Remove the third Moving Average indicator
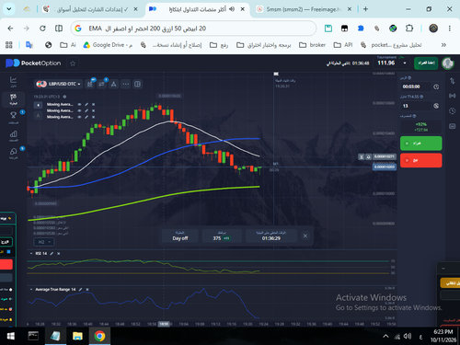The height and width of the screenshot is (345, 460). pos(93,117)
